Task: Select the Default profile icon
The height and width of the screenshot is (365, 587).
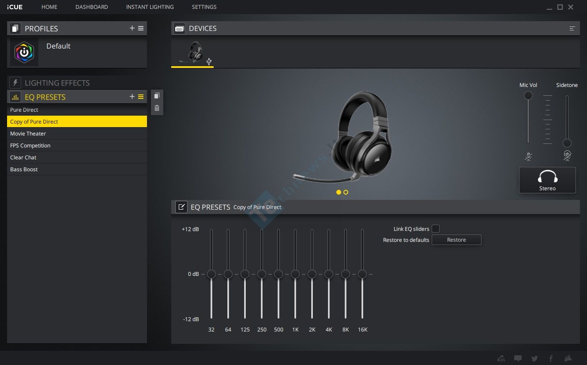Action: tap(24, 53)
